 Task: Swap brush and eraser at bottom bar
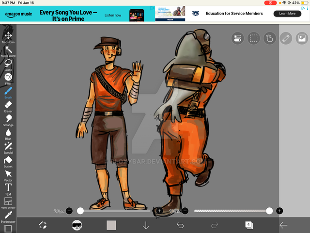43,225
